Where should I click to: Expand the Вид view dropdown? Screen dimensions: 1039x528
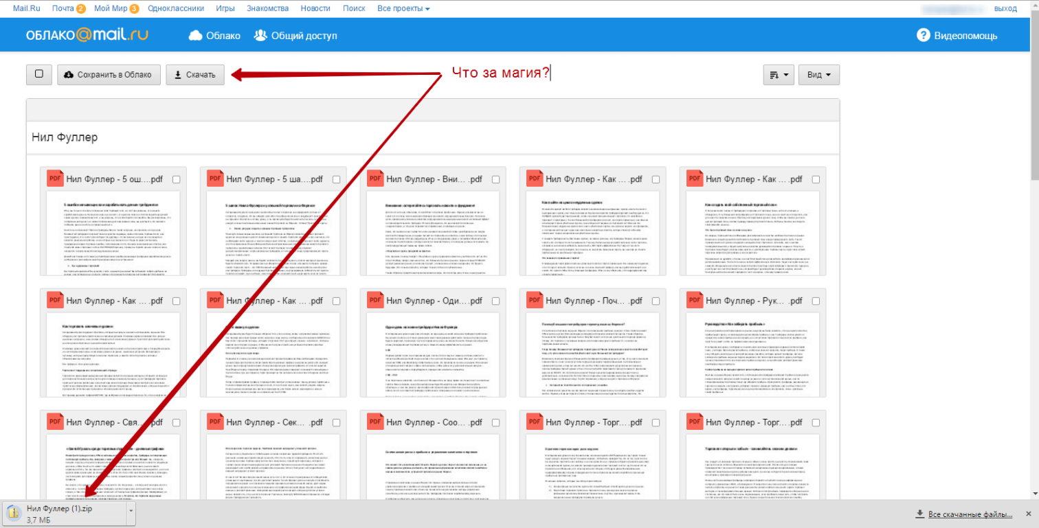tap(818, 75)
